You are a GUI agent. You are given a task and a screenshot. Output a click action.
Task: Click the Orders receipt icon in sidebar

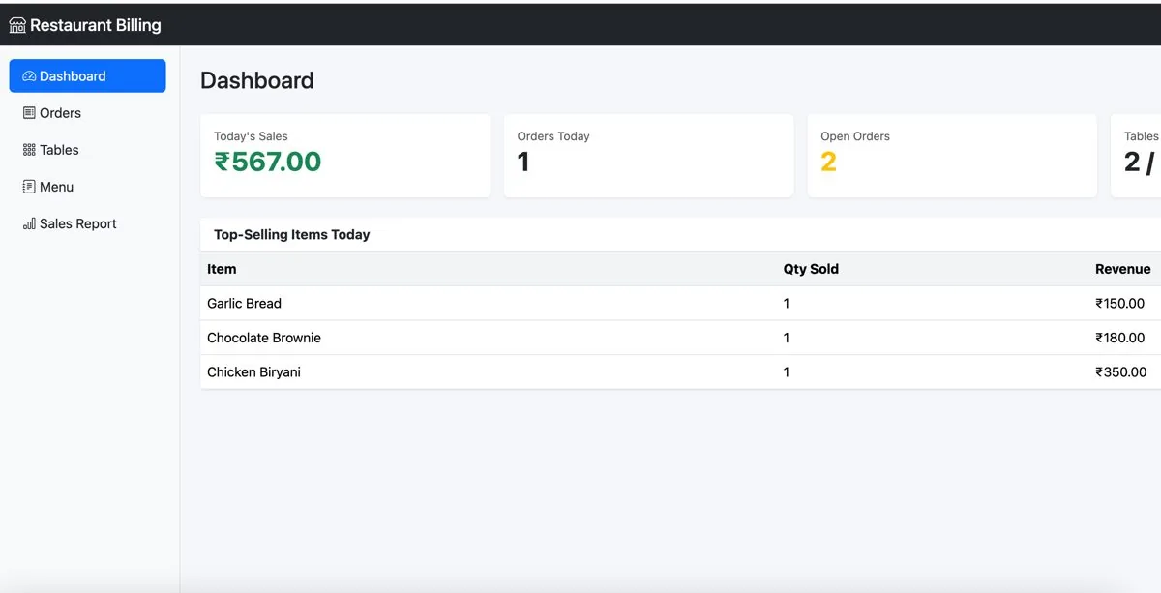coord(29,113)
